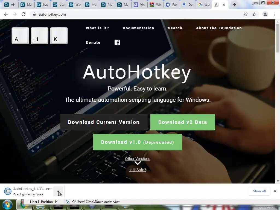The image size is (280, 210).
Task: Switch to the WinRAR 'Wir' tab
Action: (155, 5)
